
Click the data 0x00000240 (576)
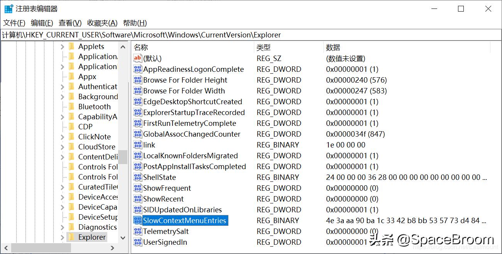[357, 80]
